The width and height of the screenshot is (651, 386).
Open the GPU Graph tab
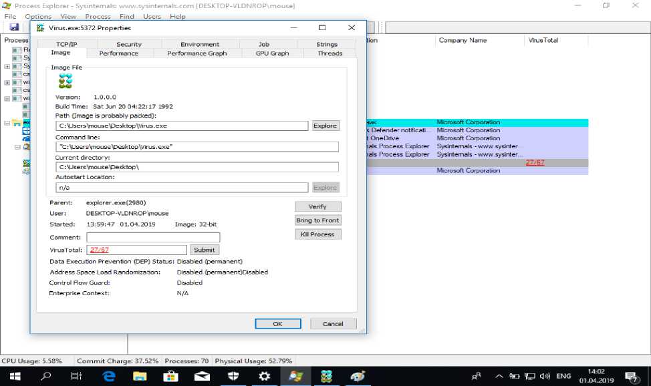pyautogui.click(x=272, y=53)
